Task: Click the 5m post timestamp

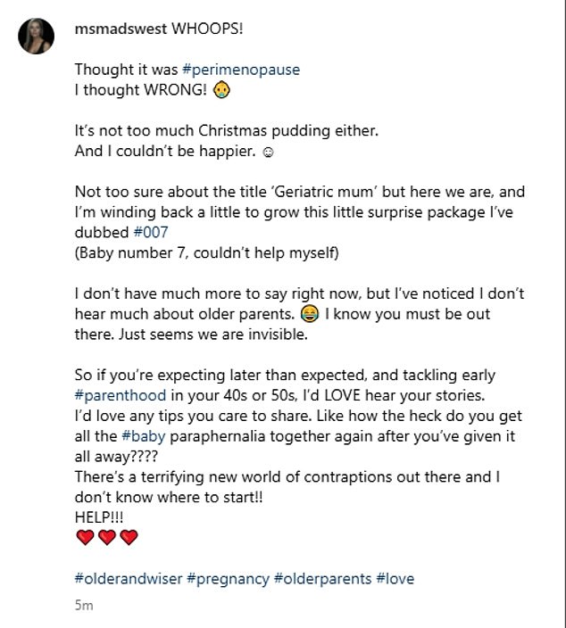Action: pos(84,605)
